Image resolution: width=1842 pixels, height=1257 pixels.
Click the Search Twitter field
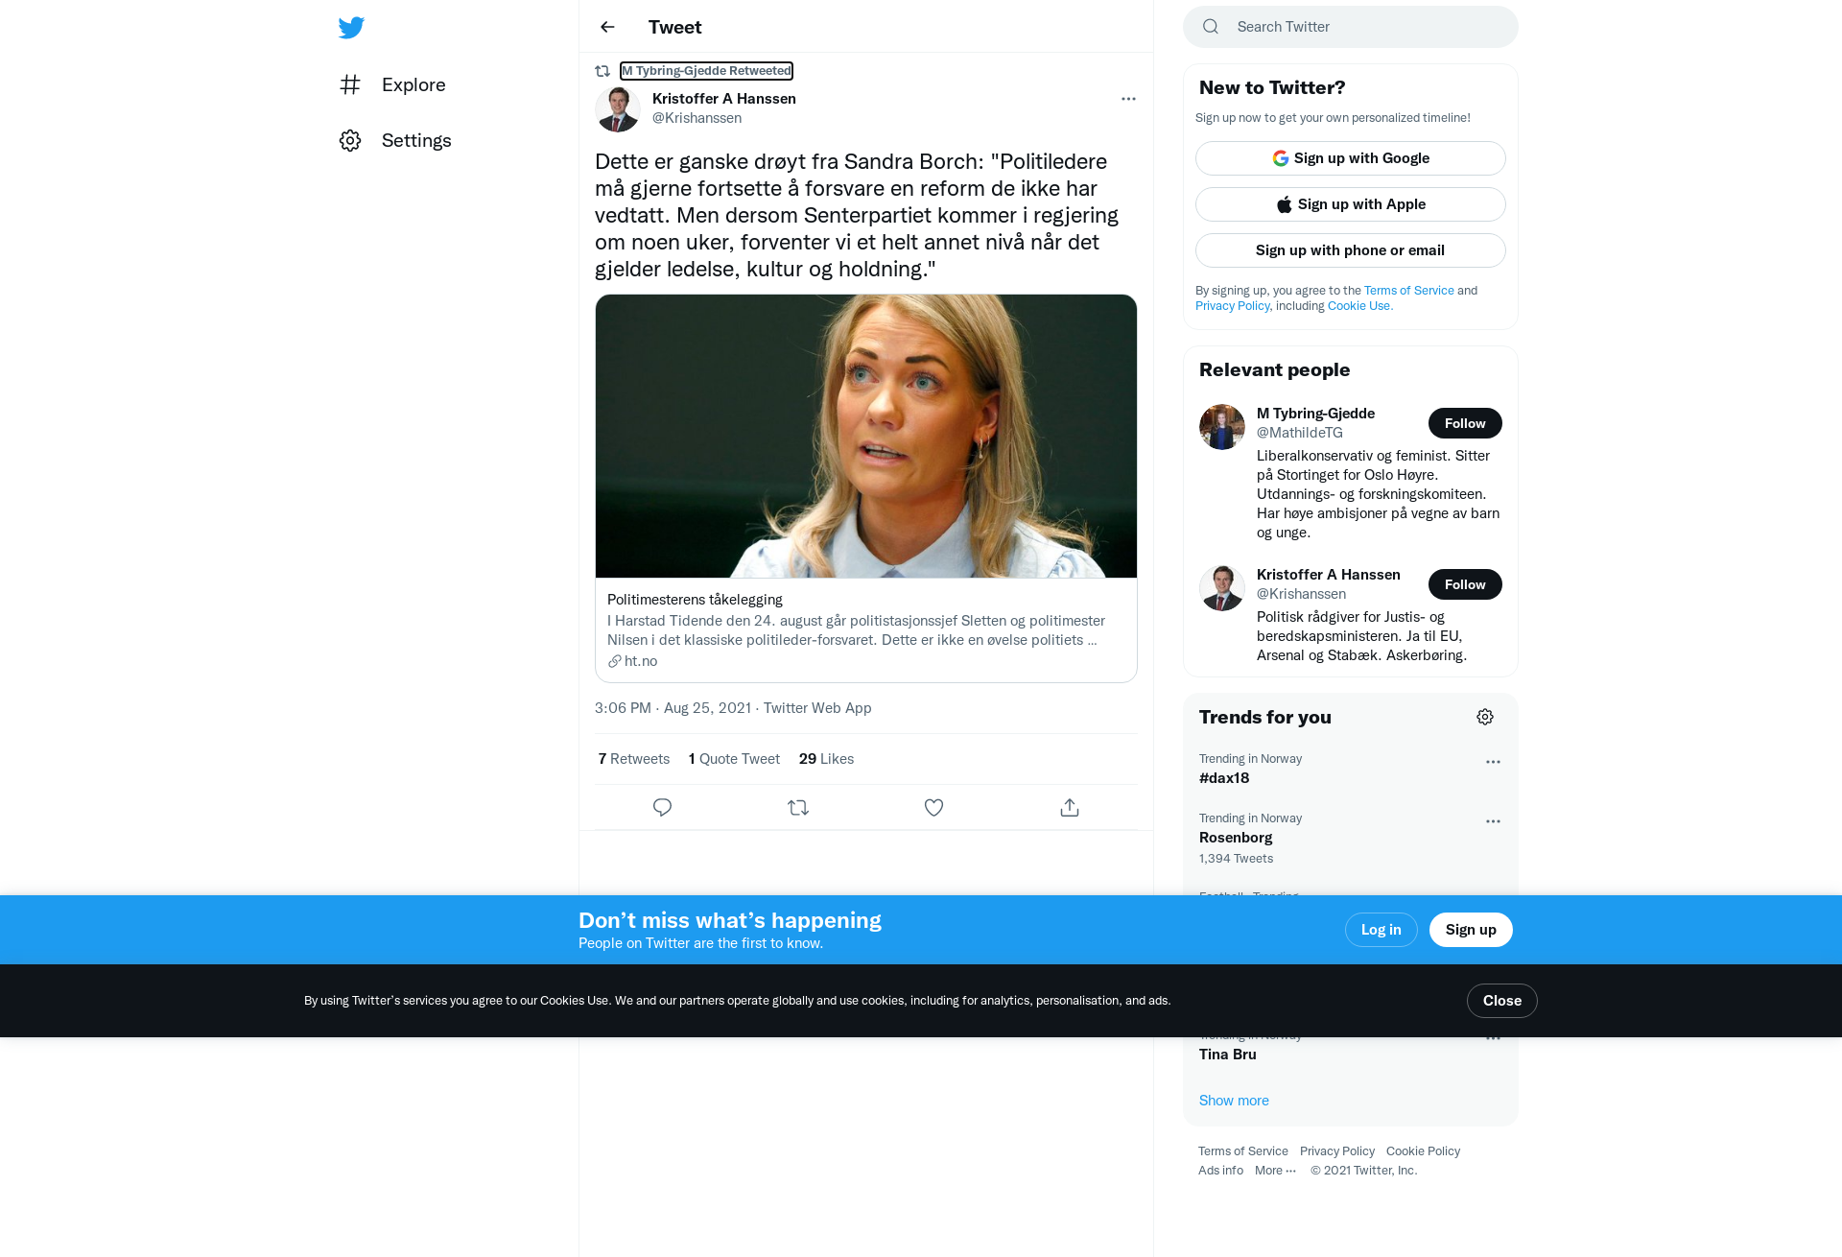[1351, 27]
